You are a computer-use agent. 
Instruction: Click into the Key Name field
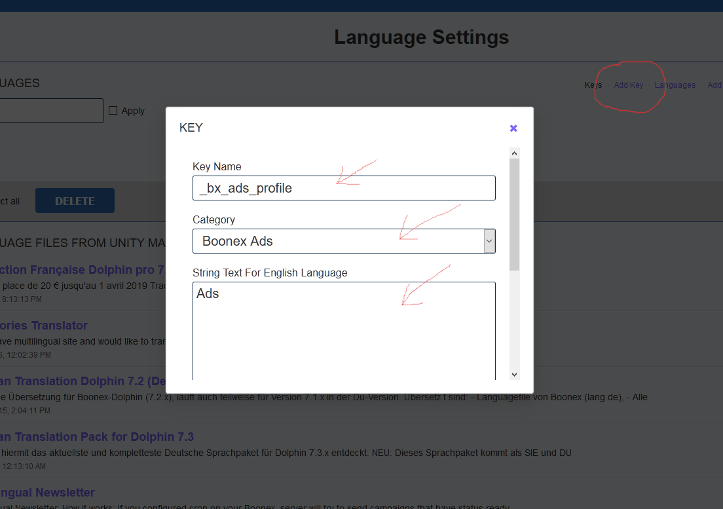tap(344, 188)
